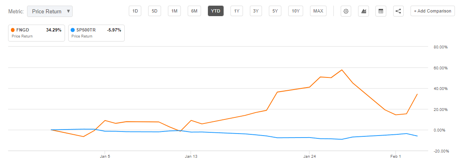This screenshot has height=165, width=463.
Task: Select the 5D time range
Action: [155, 11]
